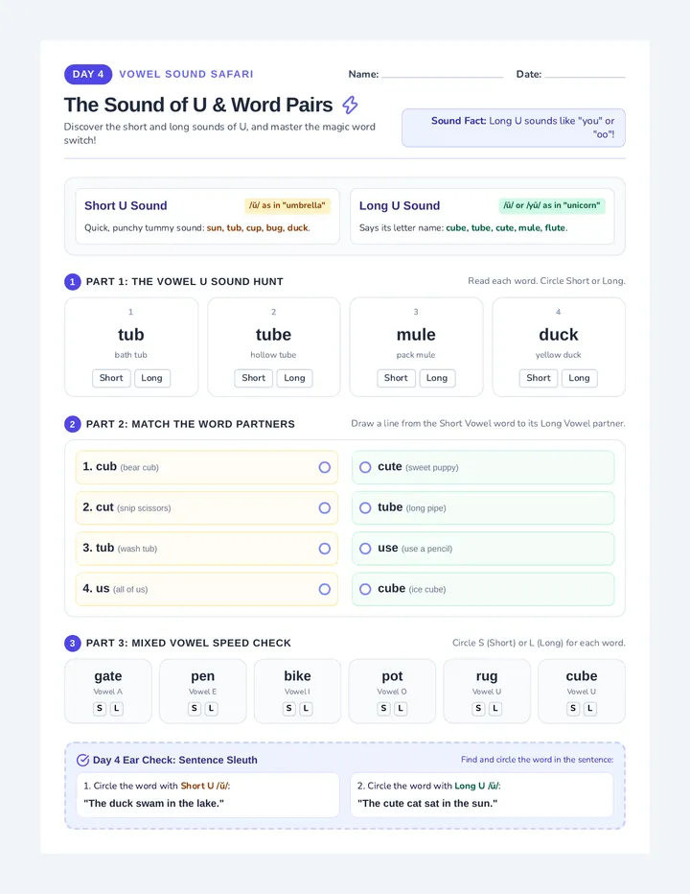Select Short for the word tube

(254, 378)
